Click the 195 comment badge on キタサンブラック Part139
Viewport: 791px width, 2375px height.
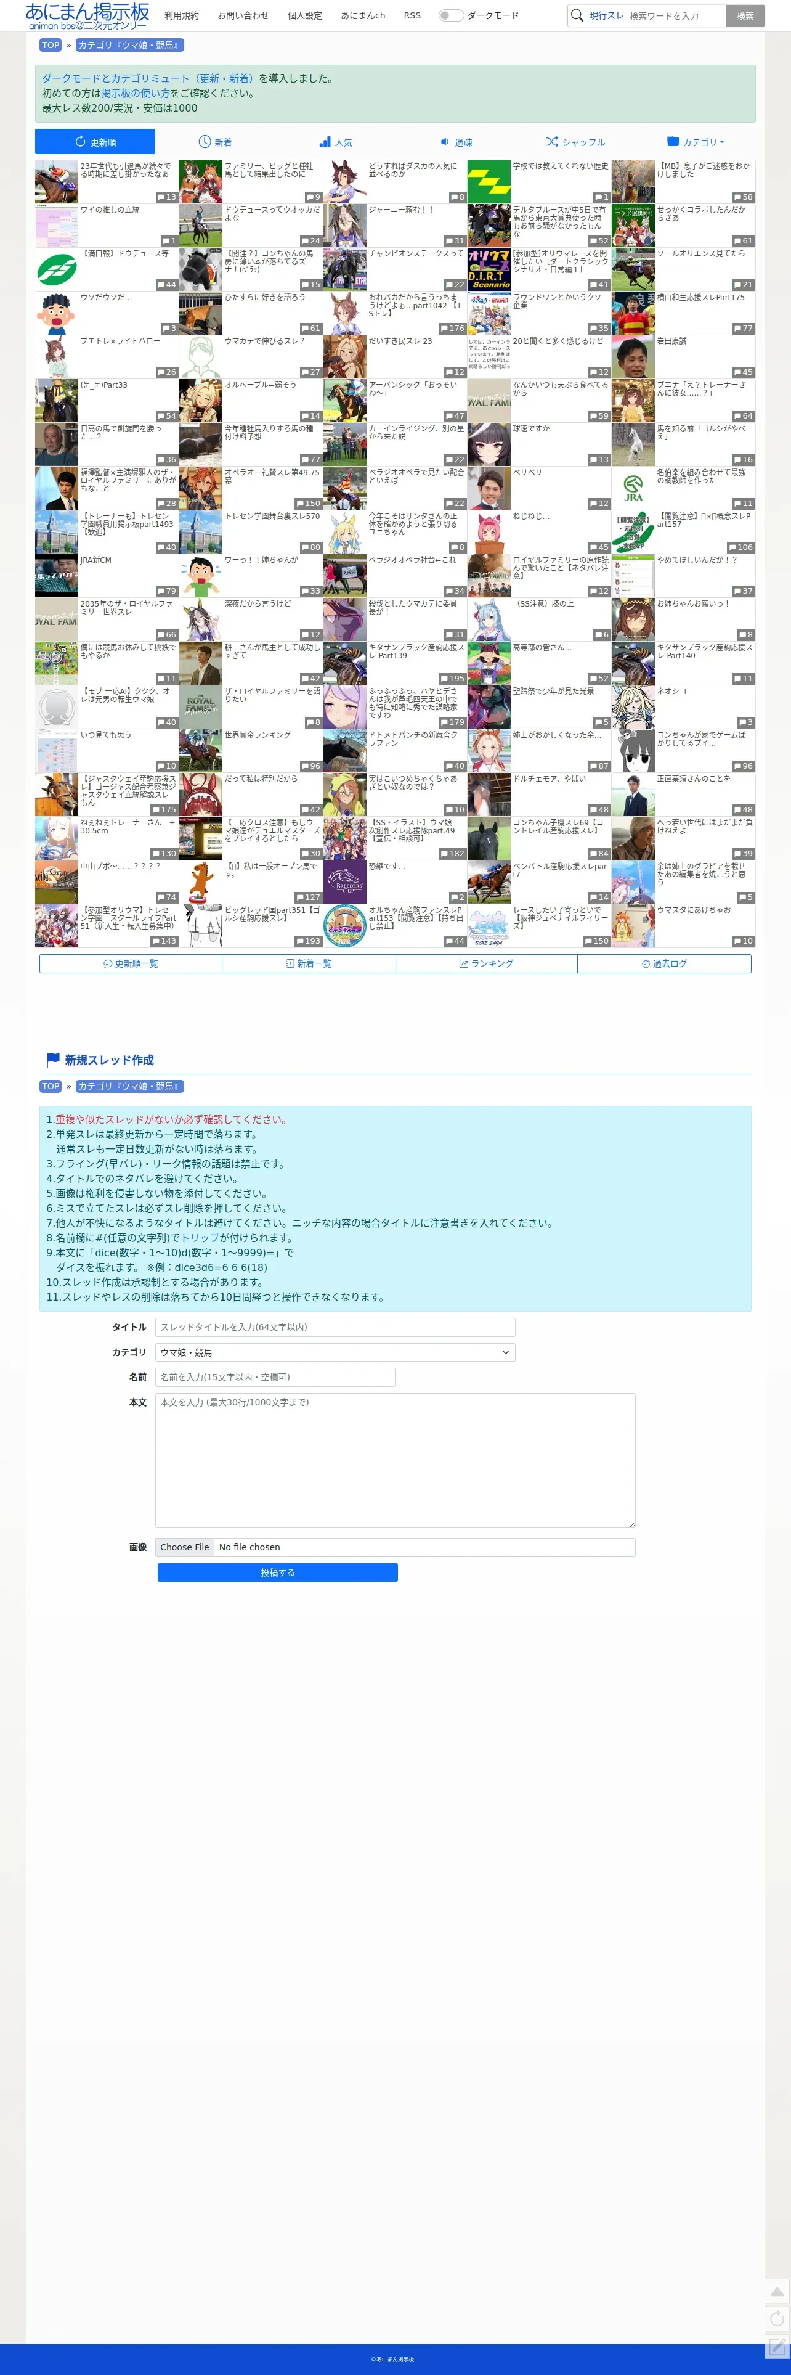click(453, 679)
